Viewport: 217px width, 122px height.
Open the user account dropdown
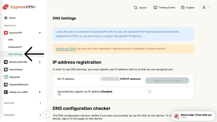(205, 7)
